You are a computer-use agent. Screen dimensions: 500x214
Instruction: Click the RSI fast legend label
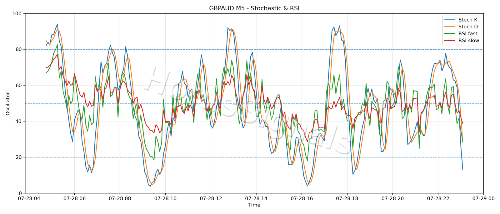[468, 34]
